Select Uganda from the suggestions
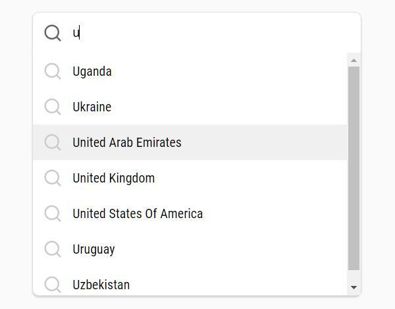 92,71
